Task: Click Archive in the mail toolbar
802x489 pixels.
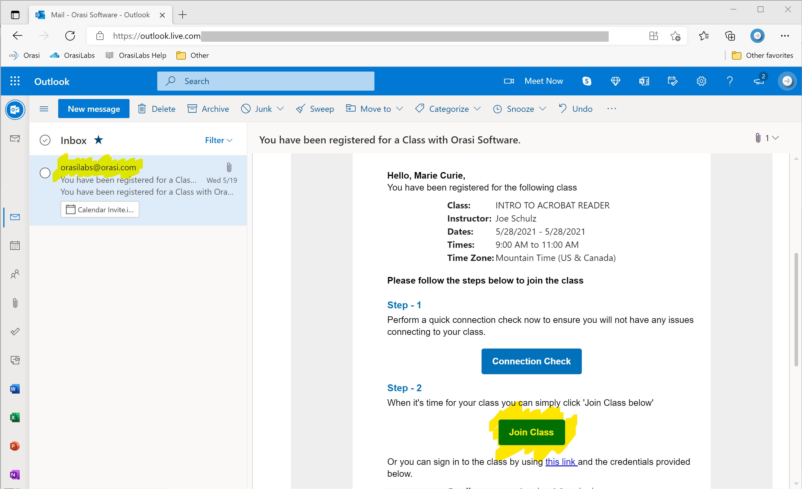Action: (208, 109)
